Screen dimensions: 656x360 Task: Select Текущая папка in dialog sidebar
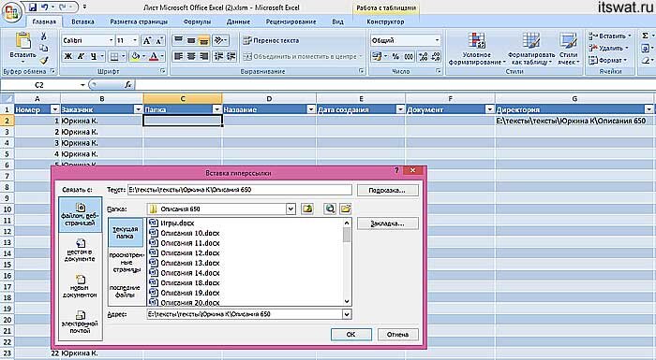[x=125, y=232]
